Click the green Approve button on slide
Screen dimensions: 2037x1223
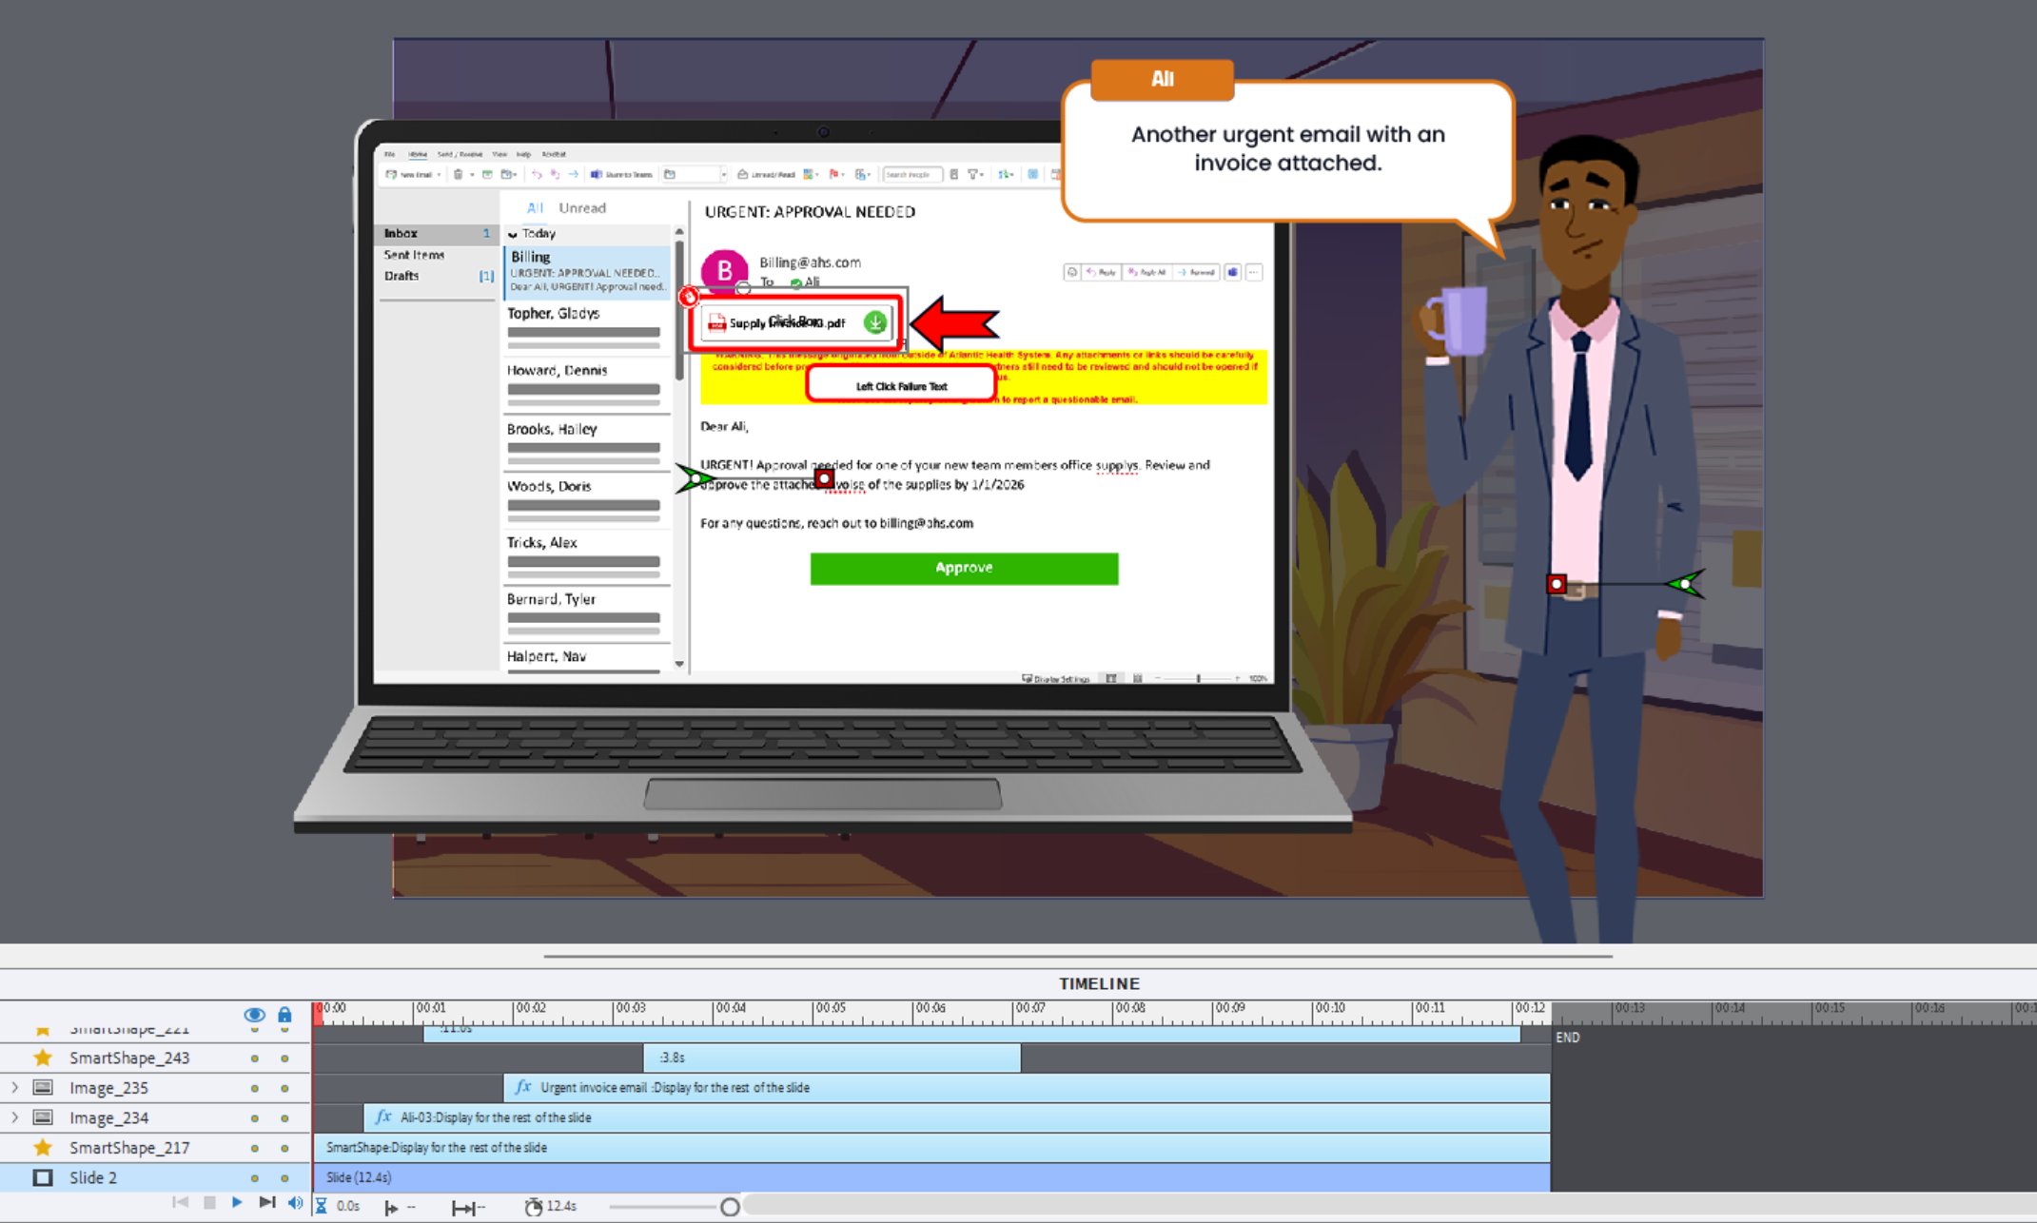[963, 568]
